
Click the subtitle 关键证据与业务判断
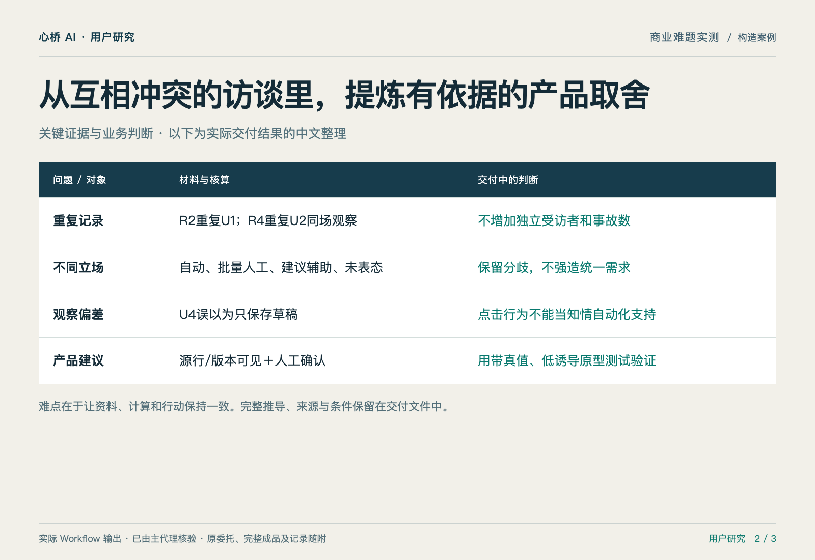(96, 133)
